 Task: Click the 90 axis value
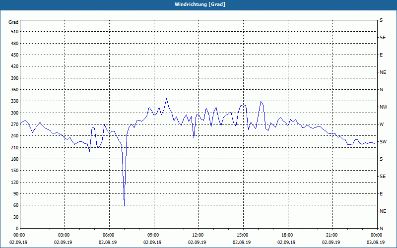click(16, 194)
